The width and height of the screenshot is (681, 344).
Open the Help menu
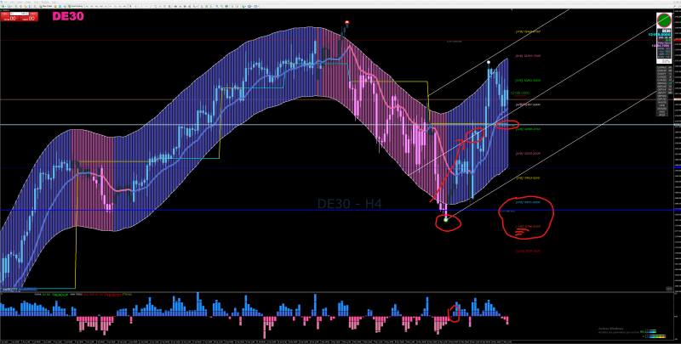coord(54,2)
